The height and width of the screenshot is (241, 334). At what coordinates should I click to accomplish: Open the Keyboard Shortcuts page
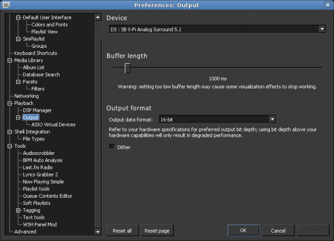pyautogui.click(x=36, y=53)
